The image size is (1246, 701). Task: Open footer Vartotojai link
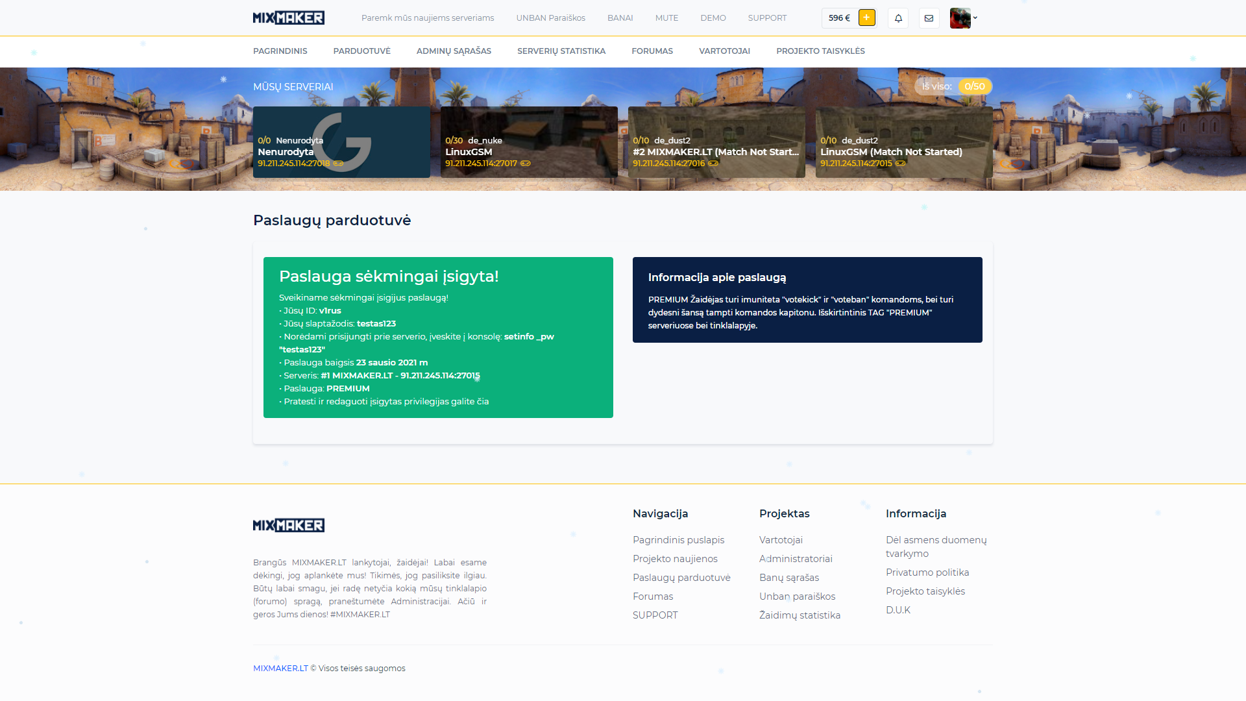[781, 540]
